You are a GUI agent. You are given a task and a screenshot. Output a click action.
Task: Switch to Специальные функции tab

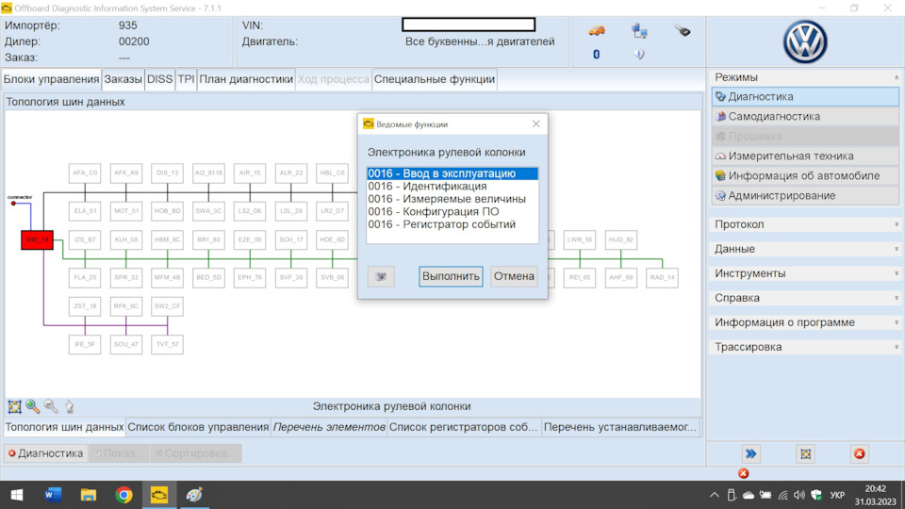[x=434, y=79]
